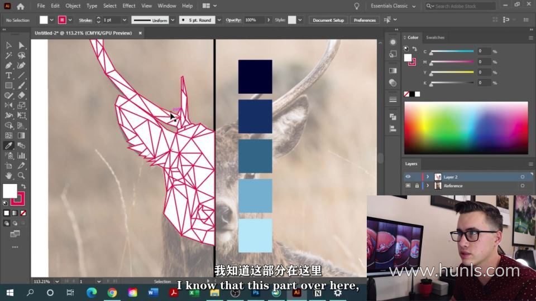Click target circle of Layer 2

(x=523, y=177)
